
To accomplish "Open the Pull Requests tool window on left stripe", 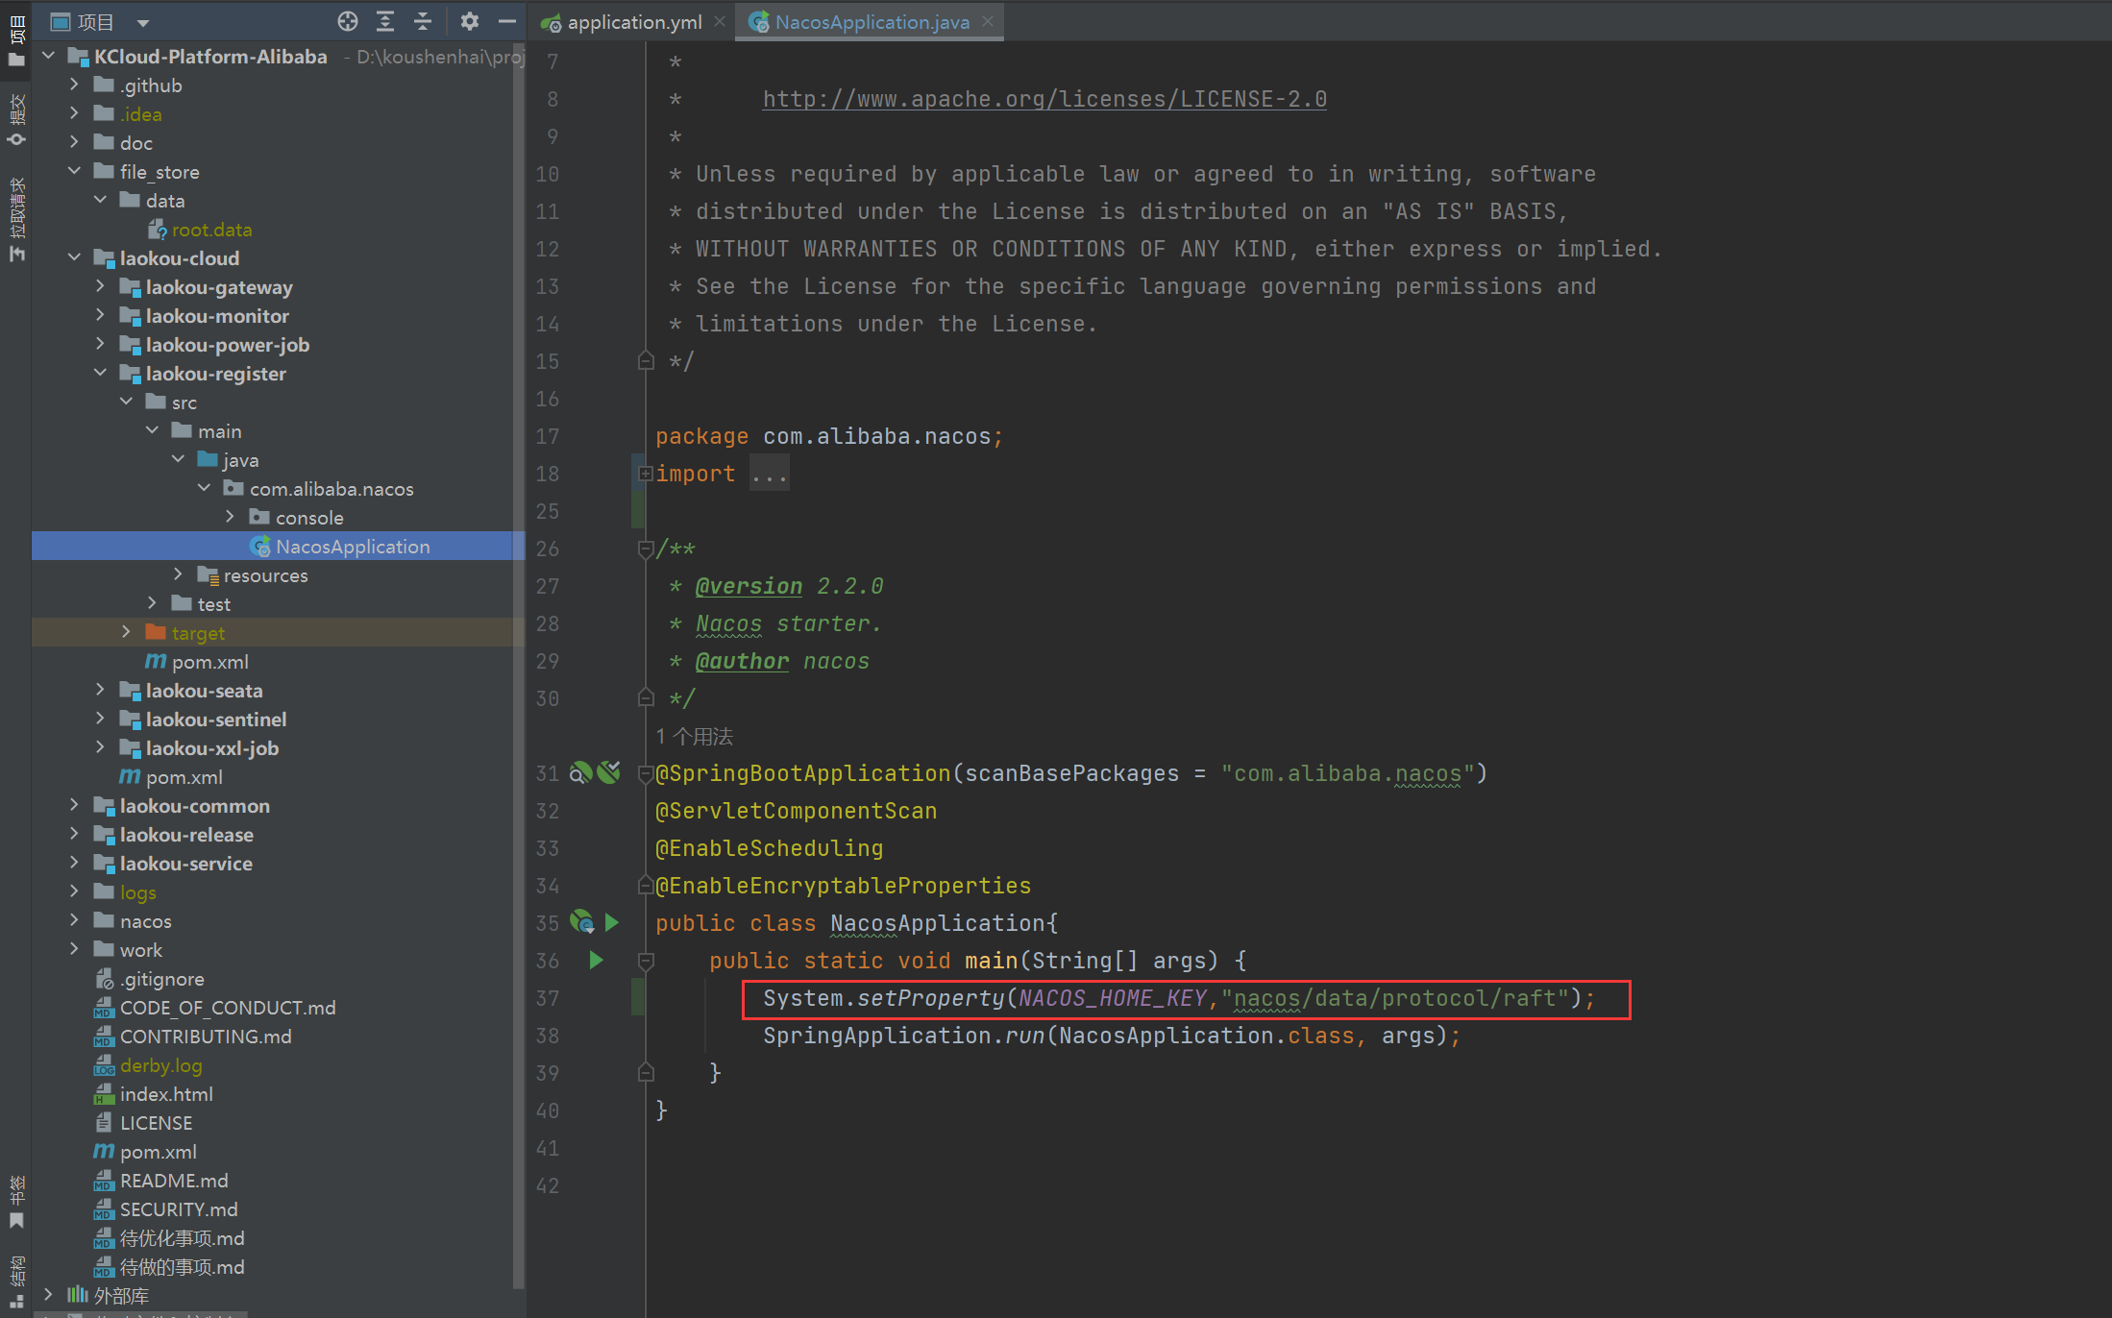I will coord(15,221).
